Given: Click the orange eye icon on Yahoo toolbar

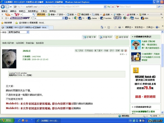Looking at the screenshot, I should pyautogui.click(x=7, y=15).
